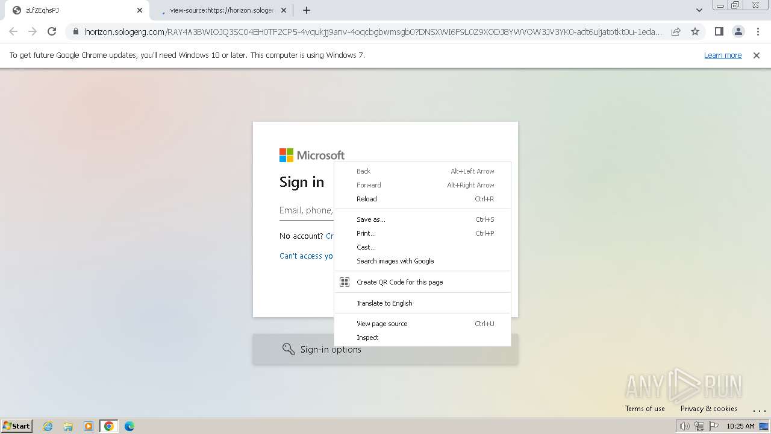
Task: Launch Internet Explorer from taskbar
Action: coord(48,426)
